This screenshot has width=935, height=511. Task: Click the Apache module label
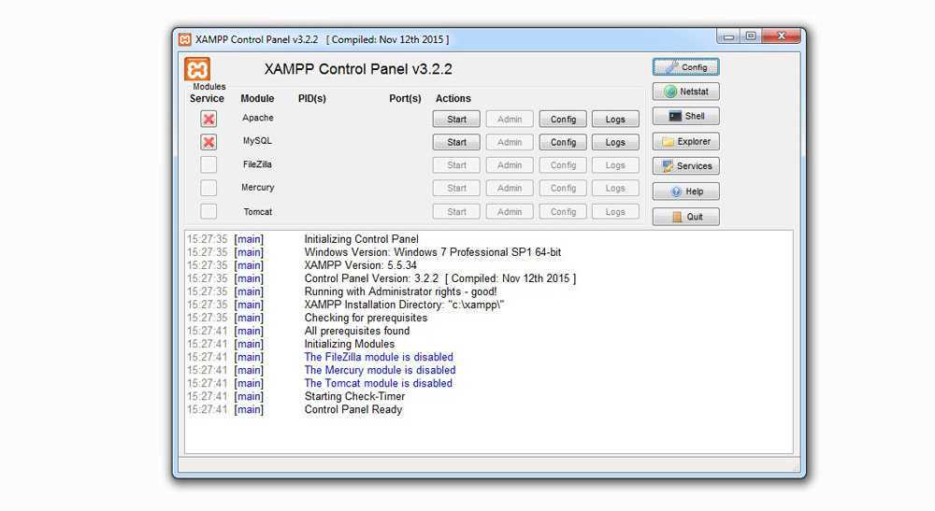[258, 118]
